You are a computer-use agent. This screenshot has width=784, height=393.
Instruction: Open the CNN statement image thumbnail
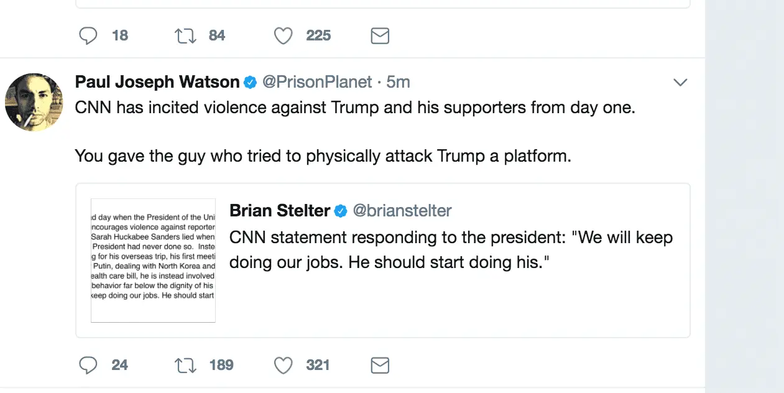coord(153,261)
